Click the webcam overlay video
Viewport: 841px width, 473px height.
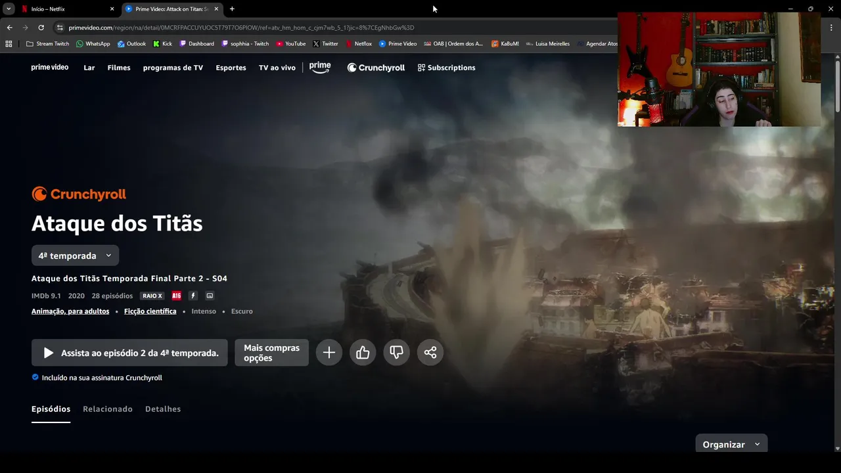719,69
